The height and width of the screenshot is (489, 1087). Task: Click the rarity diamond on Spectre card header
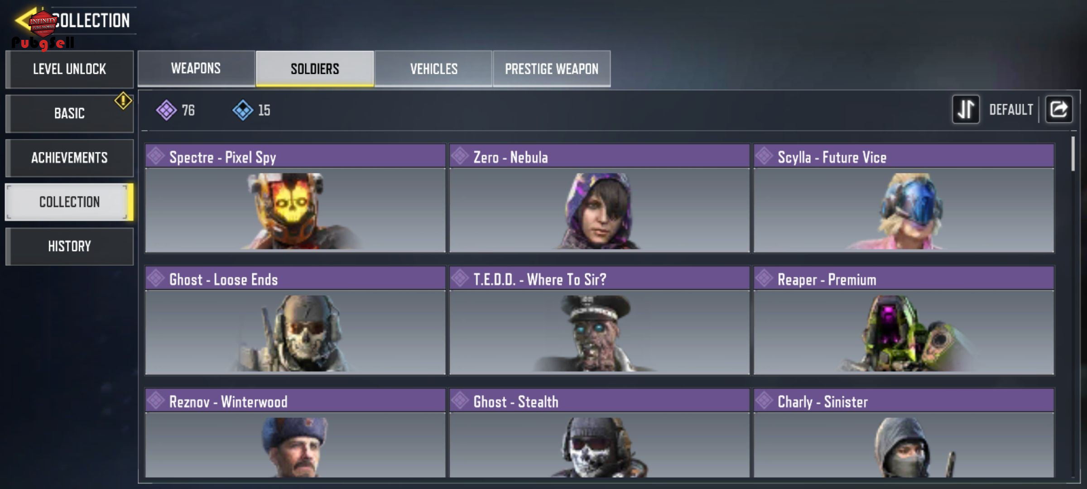click(x=156, y=156)
